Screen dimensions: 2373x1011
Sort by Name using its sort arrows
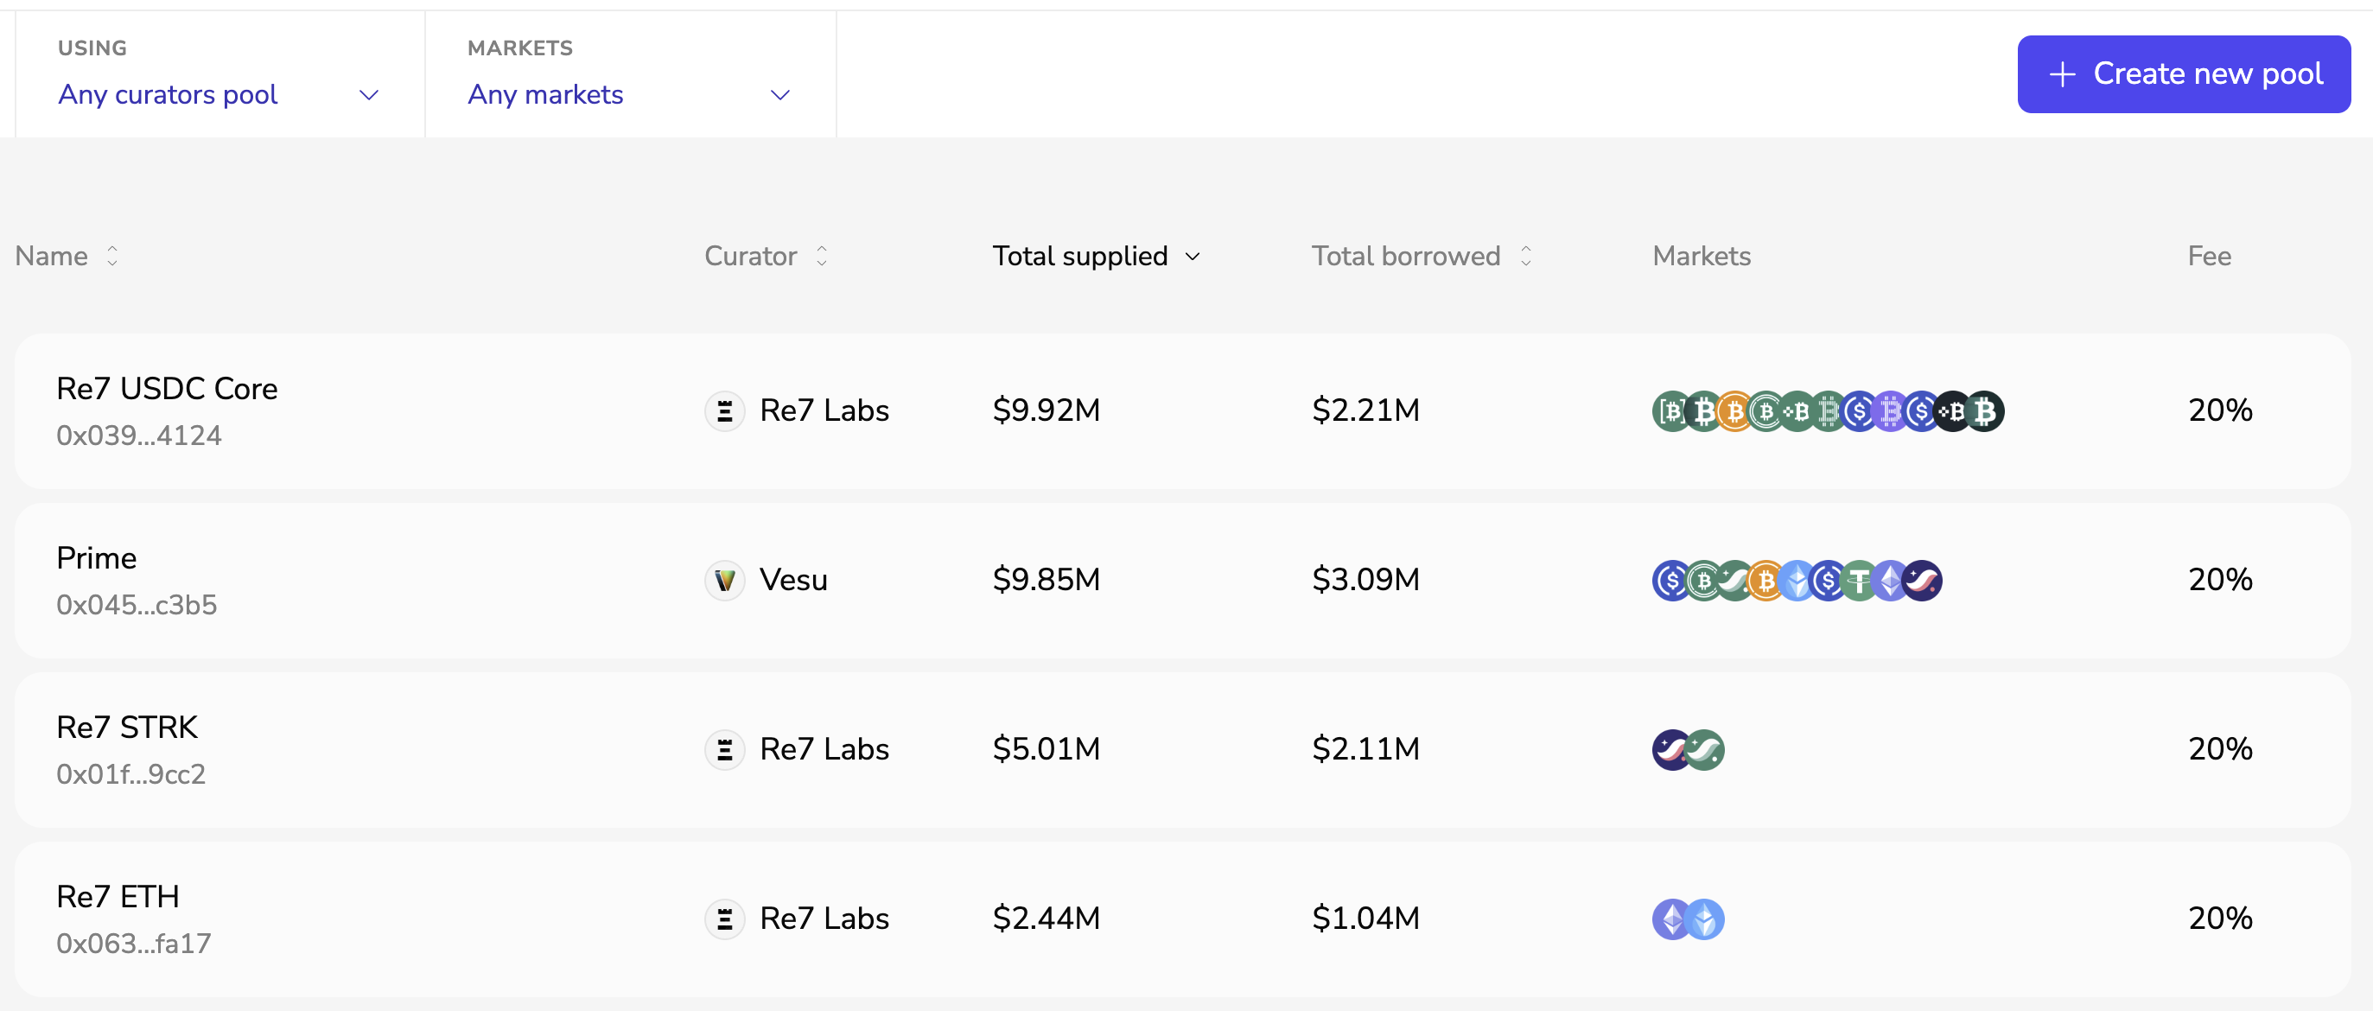(112, 256)
